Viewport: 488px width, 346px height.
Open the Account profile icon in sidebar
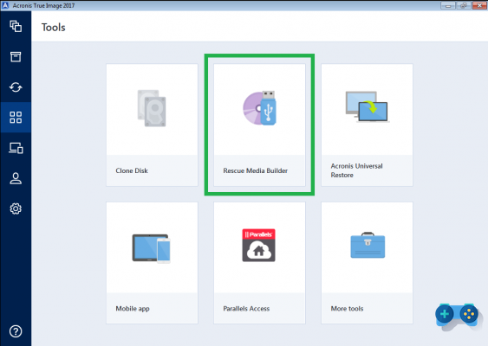coord(16,178)
